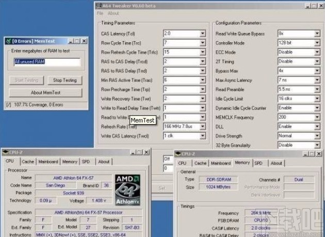Minimize the MemTest window
The height and width of the screenshot is (237, 325).
click(71, 41)
